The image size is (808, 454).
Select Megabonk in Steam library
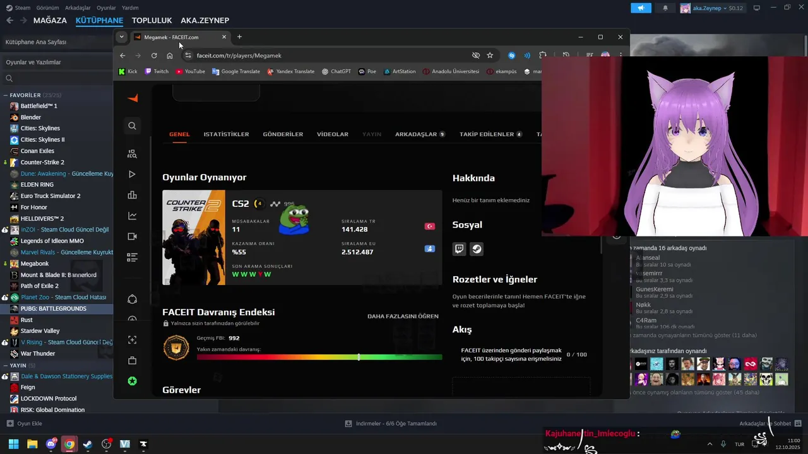(34, 264)
